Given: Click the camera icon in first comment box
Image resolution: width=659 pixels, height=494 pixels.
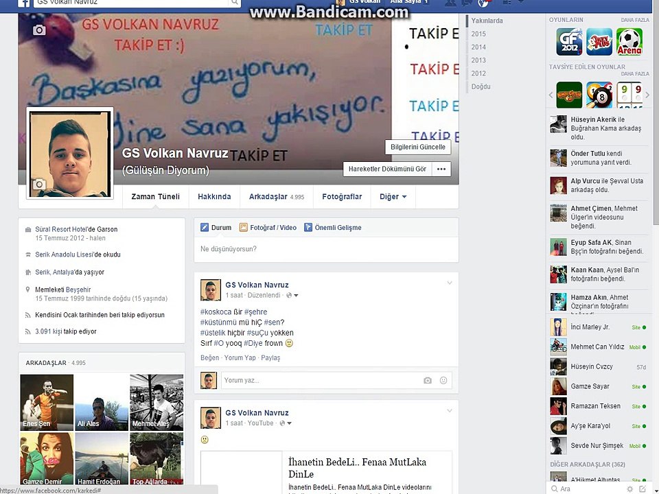Looking at the screenshot, I should (428, 380).
